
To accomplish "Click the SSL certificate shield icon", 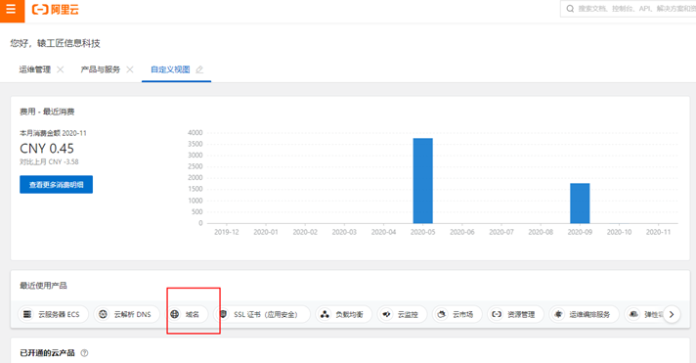I will pos(223,314).
